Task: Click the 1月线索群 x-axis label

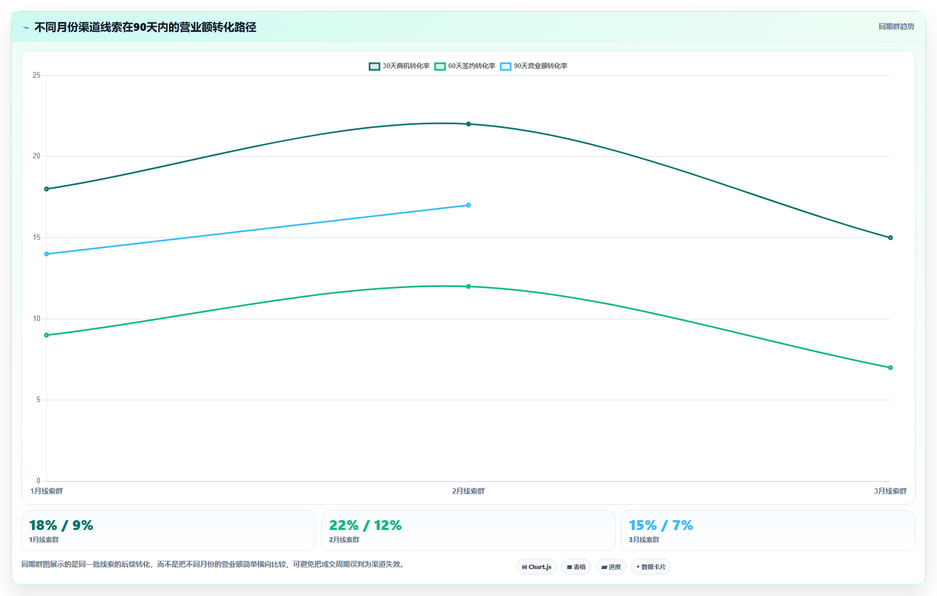Action: (47, 491)
